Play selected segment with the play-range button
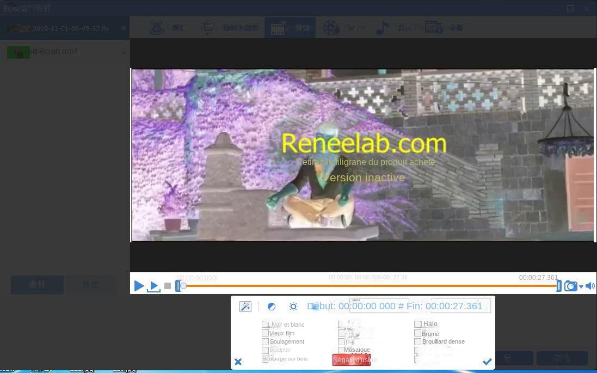 pos(153,286)
